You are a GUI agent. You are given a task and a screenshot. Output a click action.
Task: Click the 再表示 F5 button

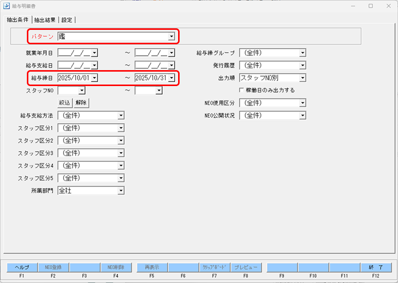coord(152,267)
